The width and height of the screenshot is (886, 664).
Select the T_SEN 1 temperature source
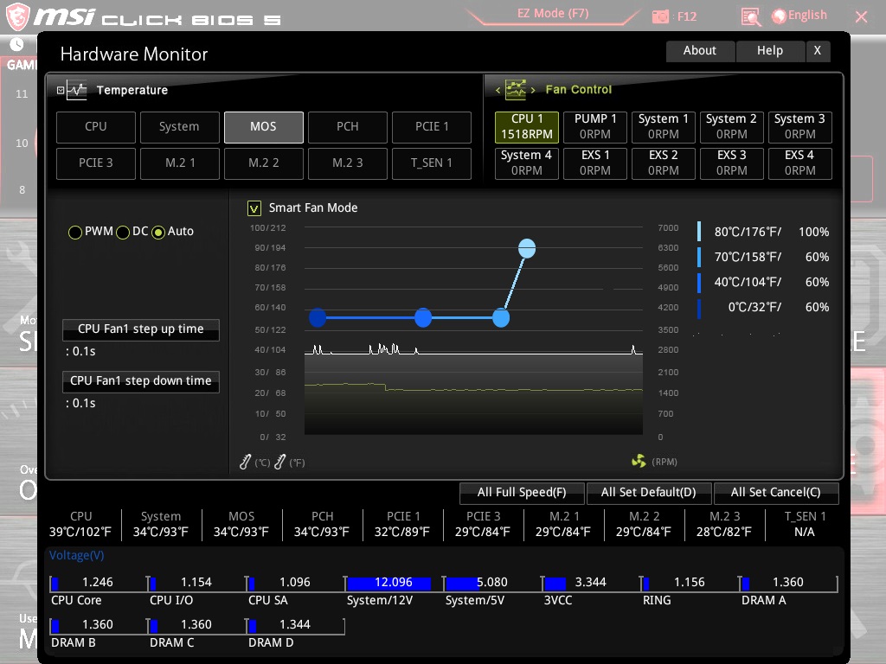tap(432, 163)
